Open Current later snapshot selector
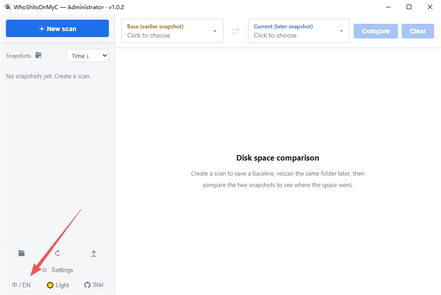441x295 pixels. click(x=299, y=31)
